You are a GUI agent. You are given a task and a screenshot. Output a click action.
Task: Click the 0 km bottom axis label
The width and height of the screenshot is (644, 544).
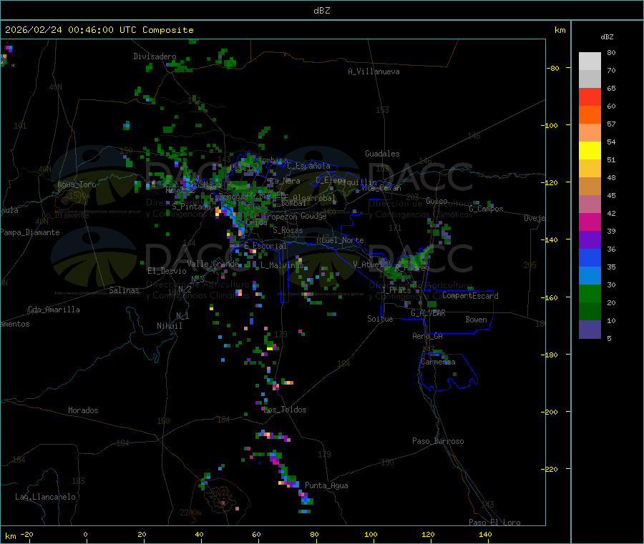pos(85,534)
